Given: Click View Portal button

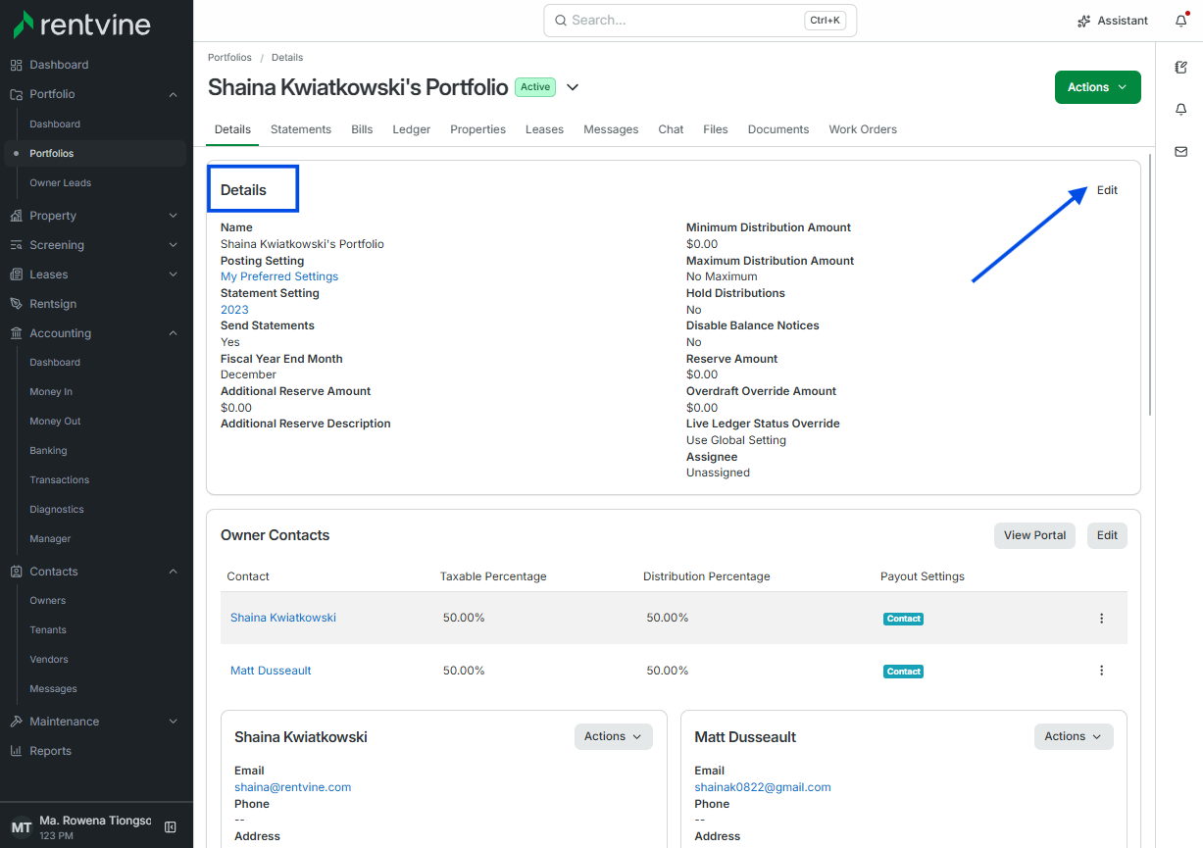Looking at the screenshot, I should 1034,535.
